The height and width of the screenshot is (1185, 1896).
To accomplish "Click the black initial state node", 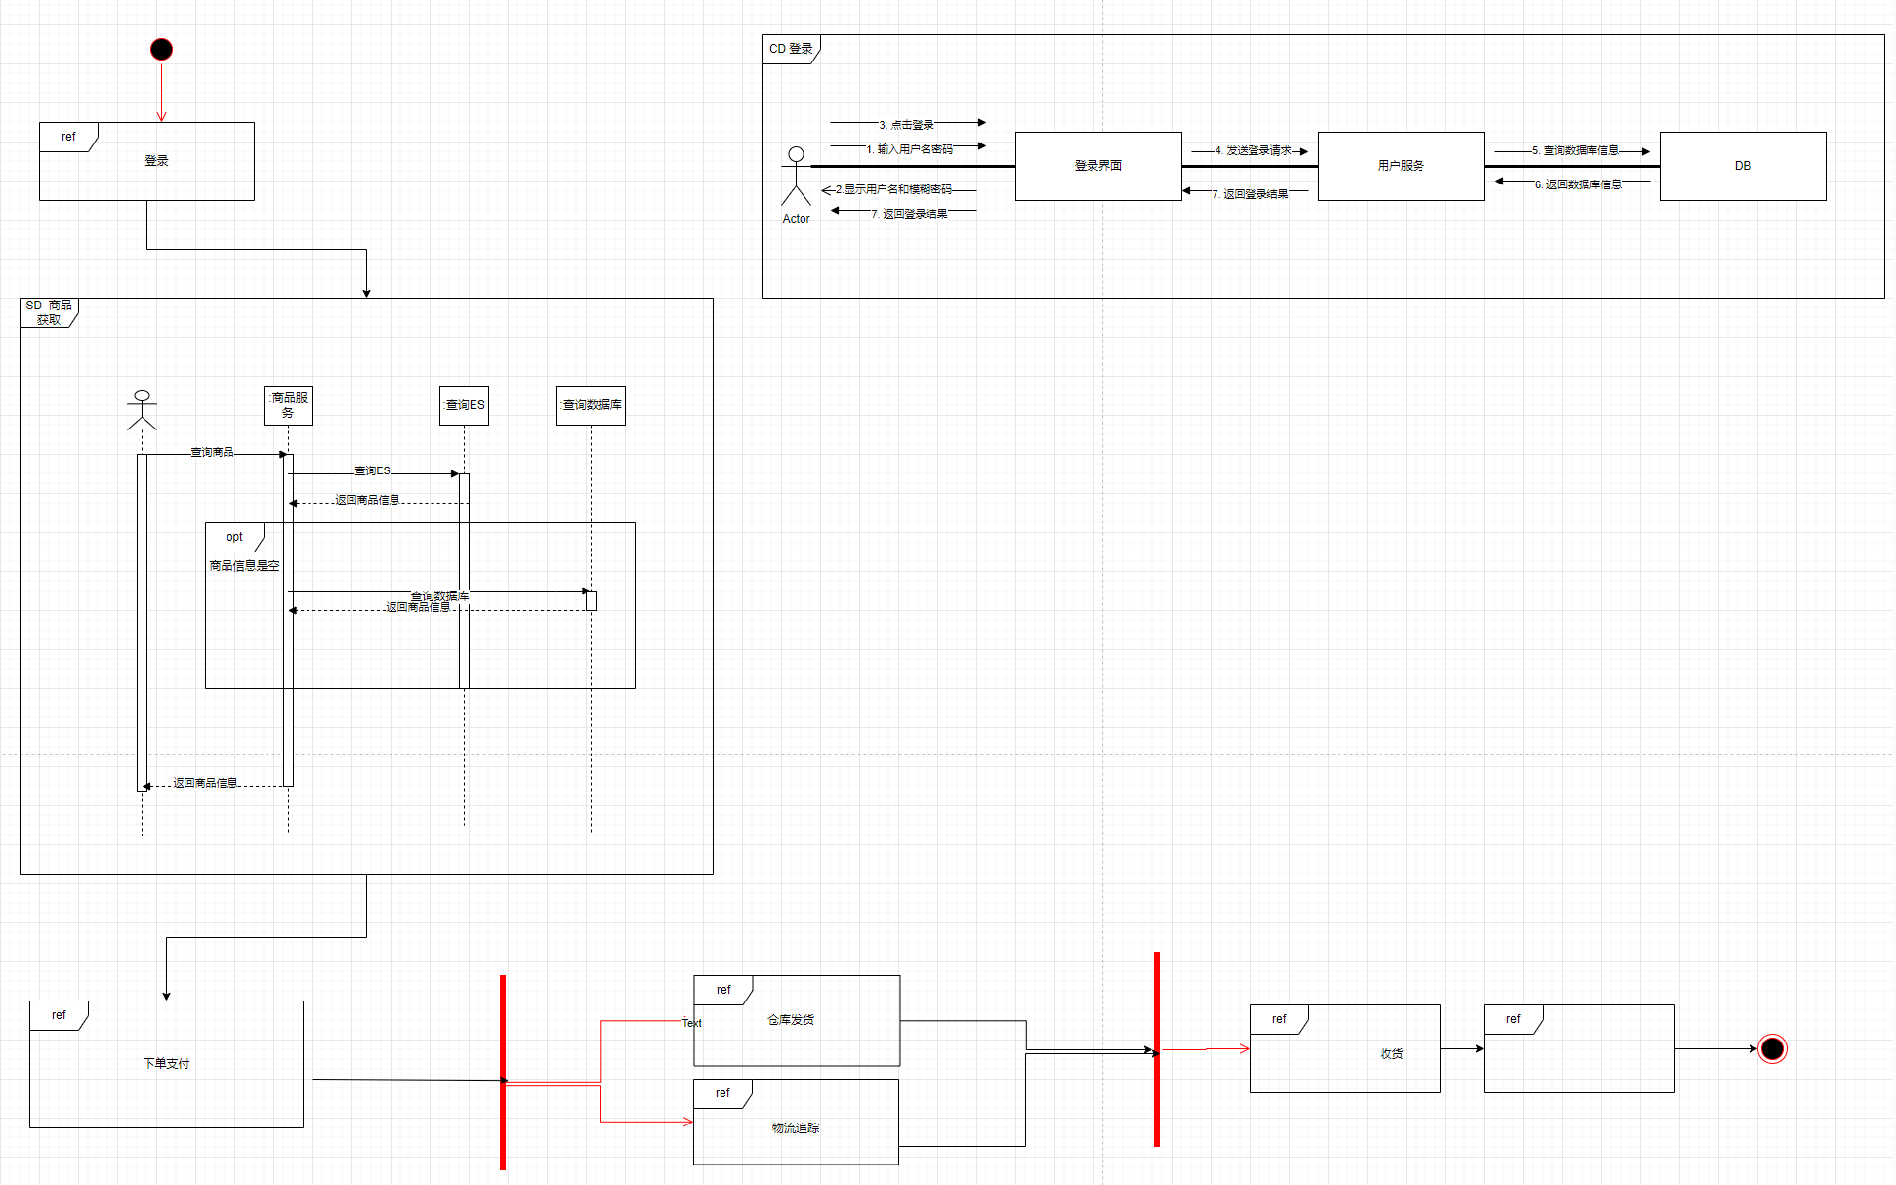I will click(x=162, y=49).
